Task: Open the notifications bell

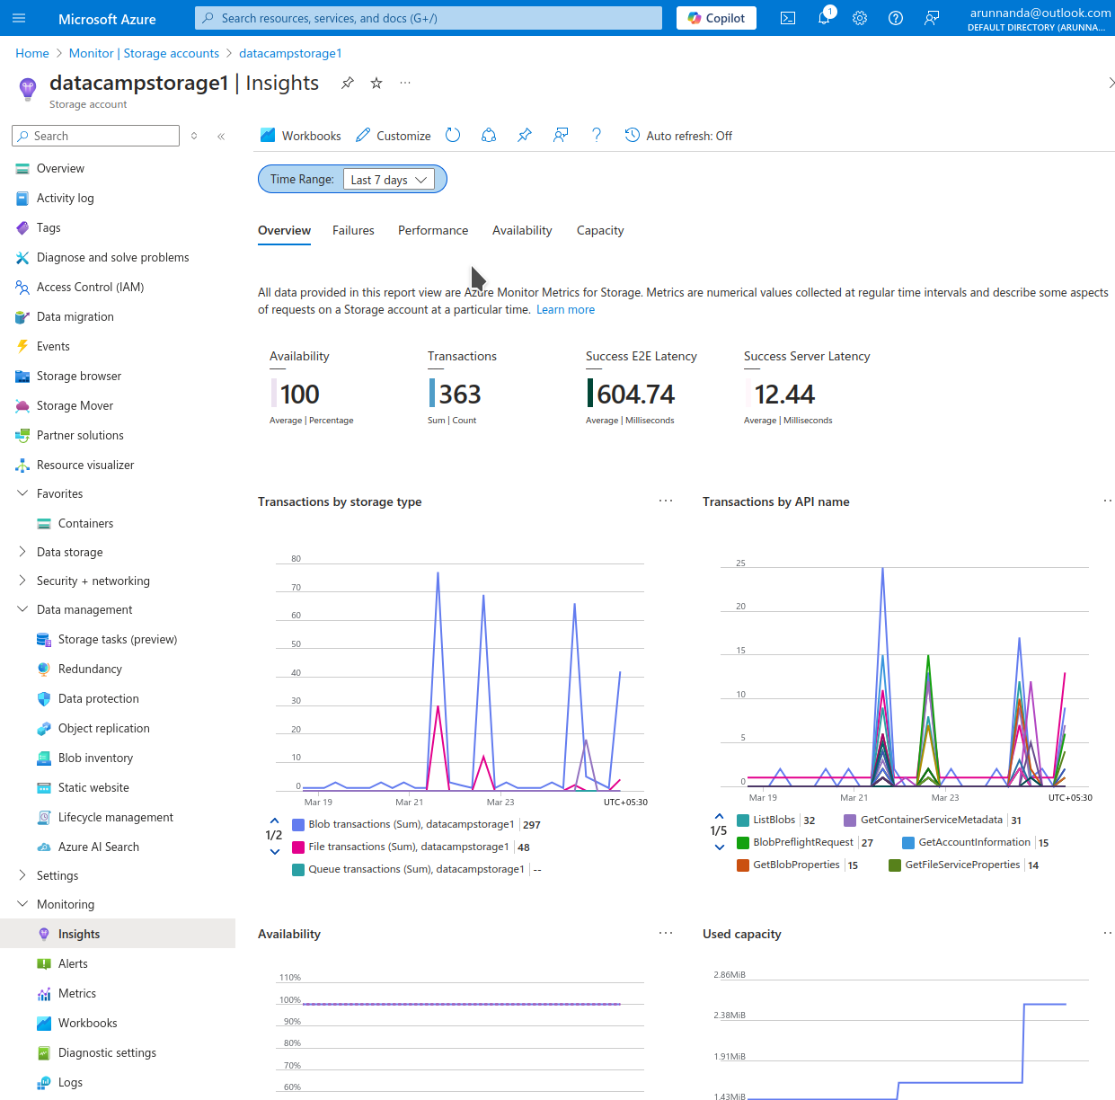Action: (x=824, y=18)
